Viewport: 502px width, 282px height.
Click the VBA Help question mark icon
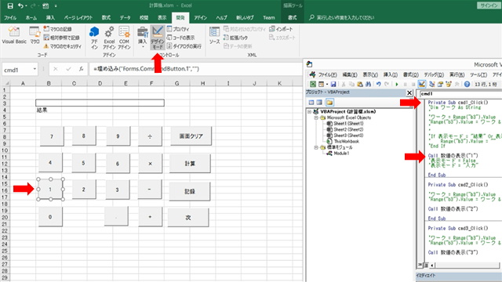[467, 84]
